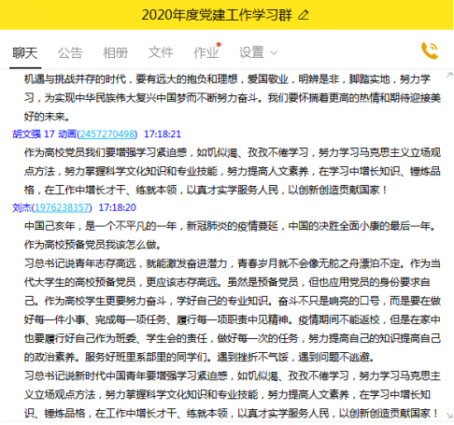Click sender name 胡文强 17 动画

(x=44, y=135)
